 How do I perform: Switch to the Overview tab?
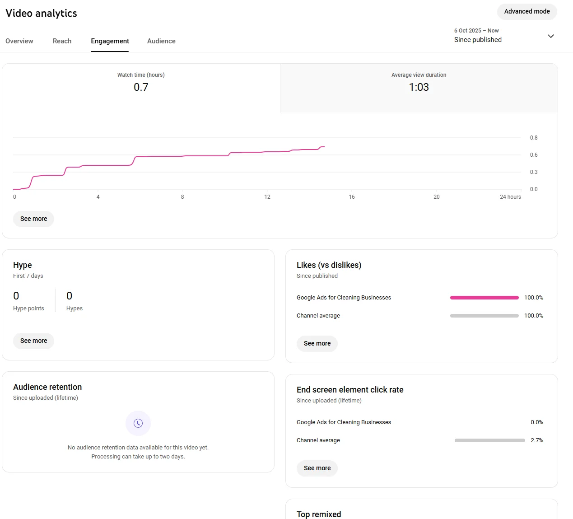pyautogui.click(x=19, y=41)
